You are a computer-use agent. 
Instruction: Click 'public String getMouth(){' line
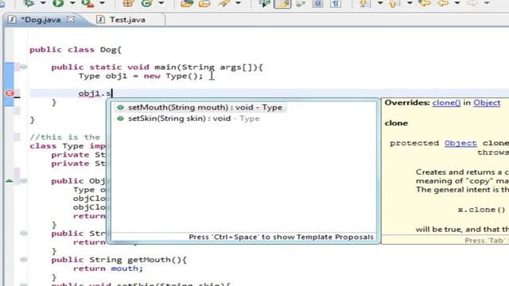119,260
